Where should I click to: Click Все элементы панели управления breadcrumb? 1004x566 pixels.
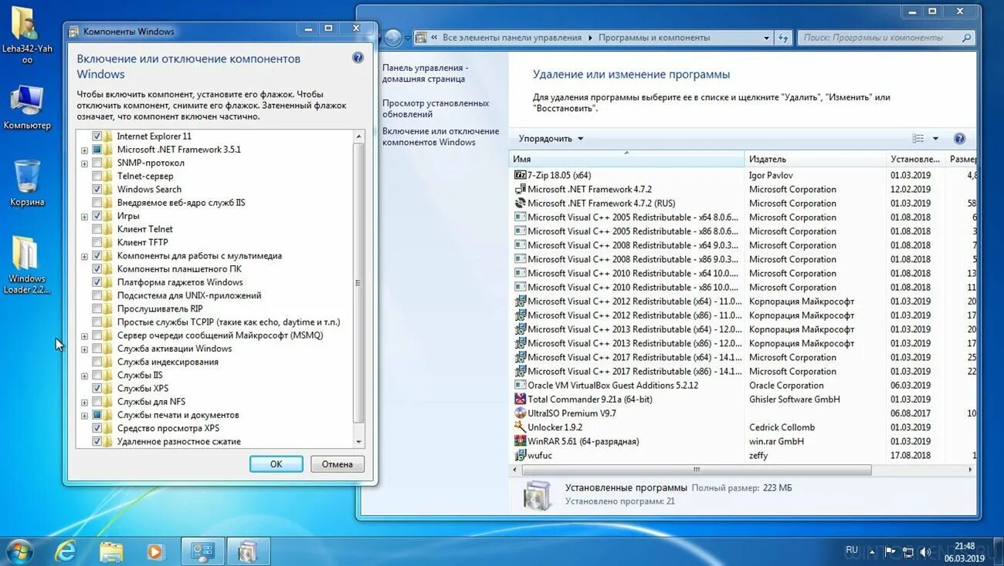coord(512,38)
